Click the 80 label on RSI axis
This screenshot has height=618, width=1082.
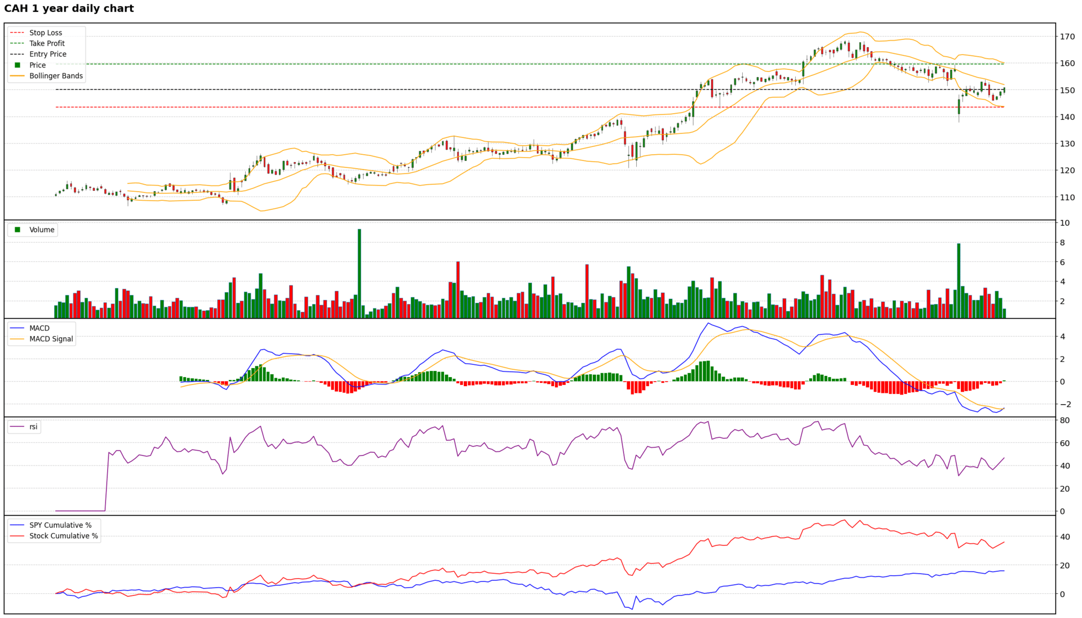(1065, 420)
